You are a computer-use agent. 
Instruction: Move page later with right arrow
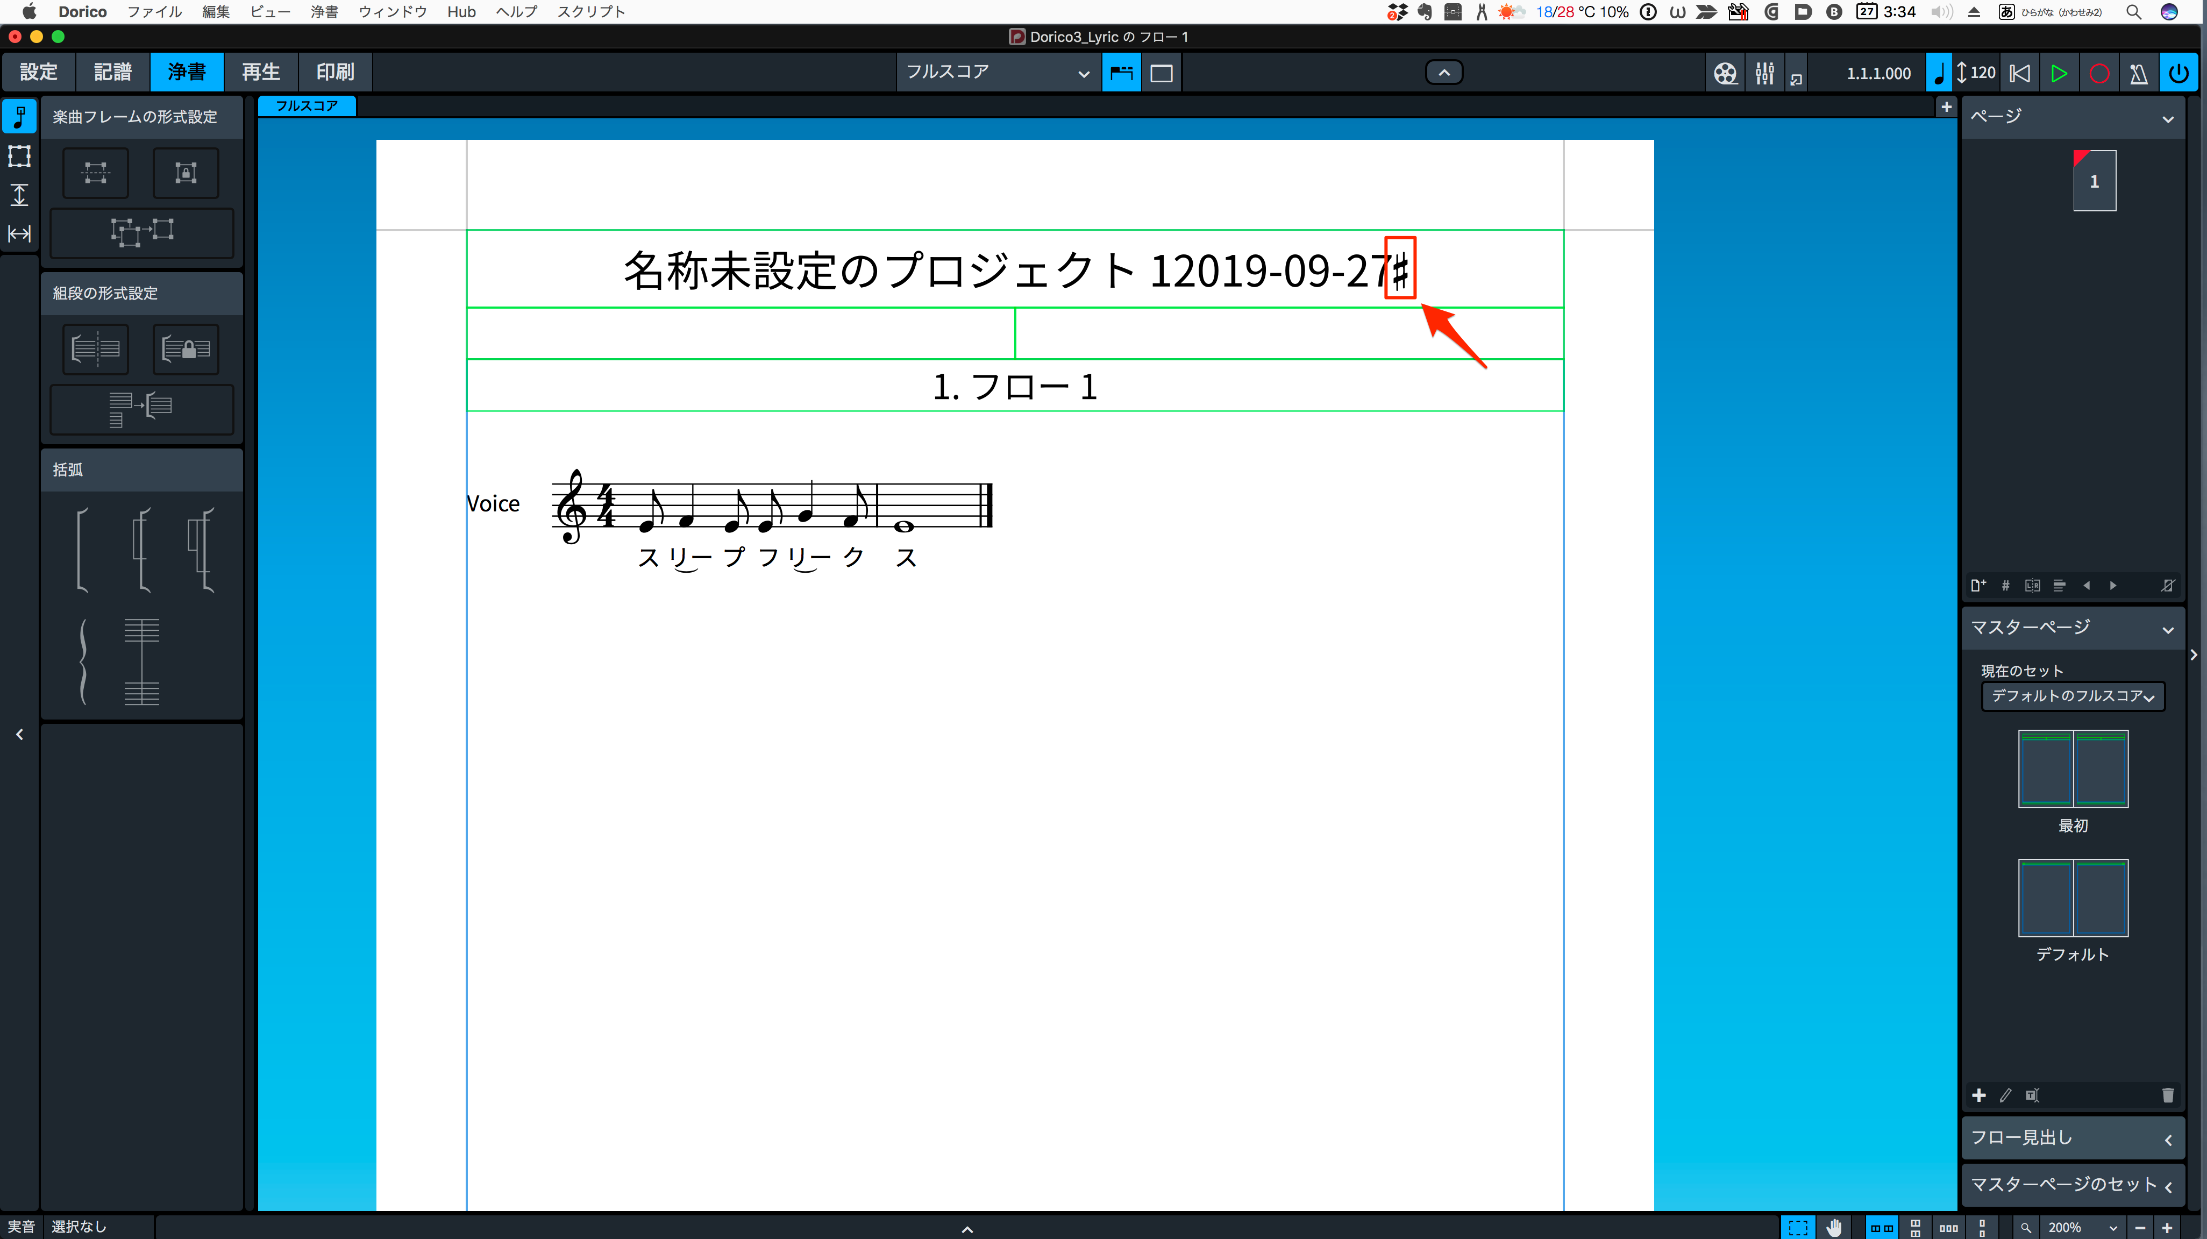tap(2113, 586)
